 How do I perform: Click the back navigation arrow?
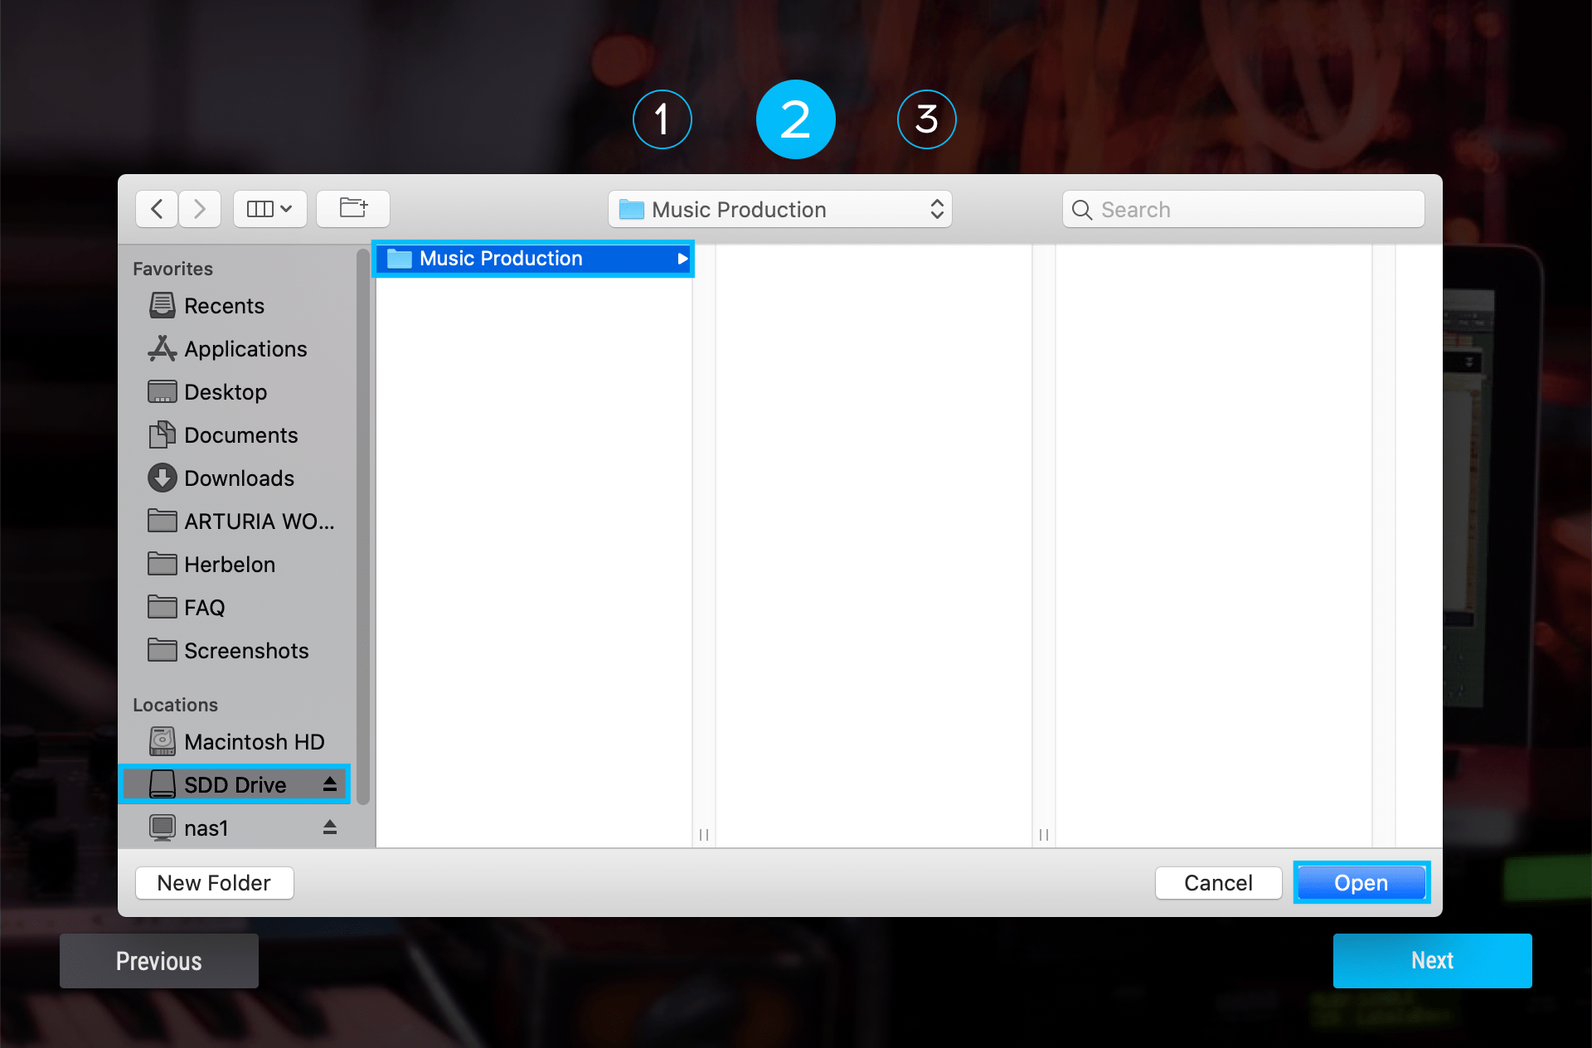(157, 209)
